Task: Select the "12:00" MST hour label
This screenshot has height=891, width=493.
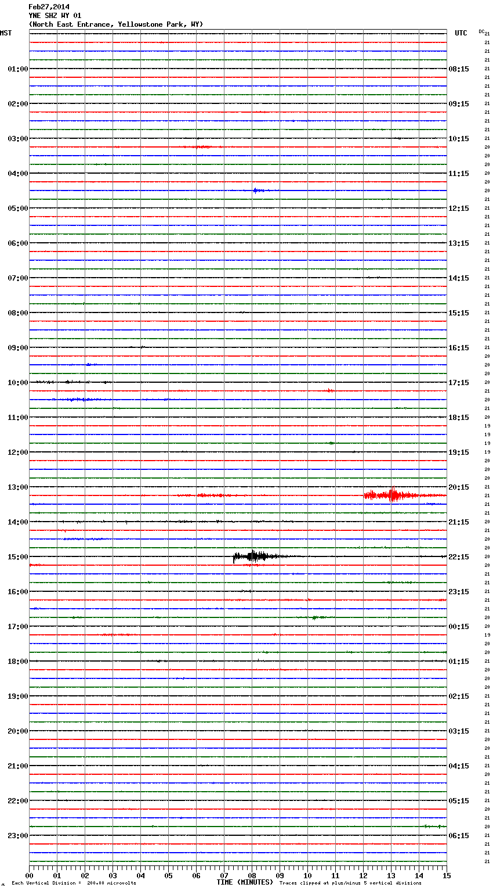Action: pos(18,452)
